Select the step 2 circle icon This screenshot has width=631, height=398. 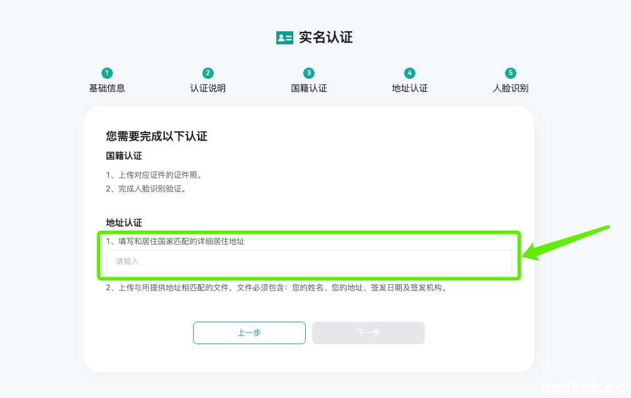pyautogui.click(x=208, y=73)
